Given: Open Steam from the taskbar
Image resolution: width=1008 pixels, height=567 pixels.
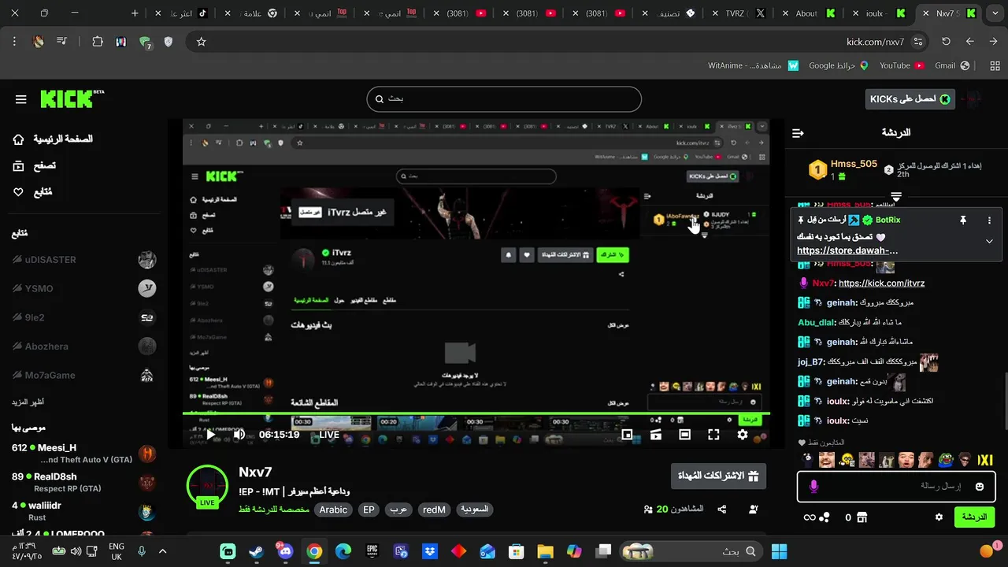Looking at the screenshot, I should pyautogui.click(x=257, y=551).
